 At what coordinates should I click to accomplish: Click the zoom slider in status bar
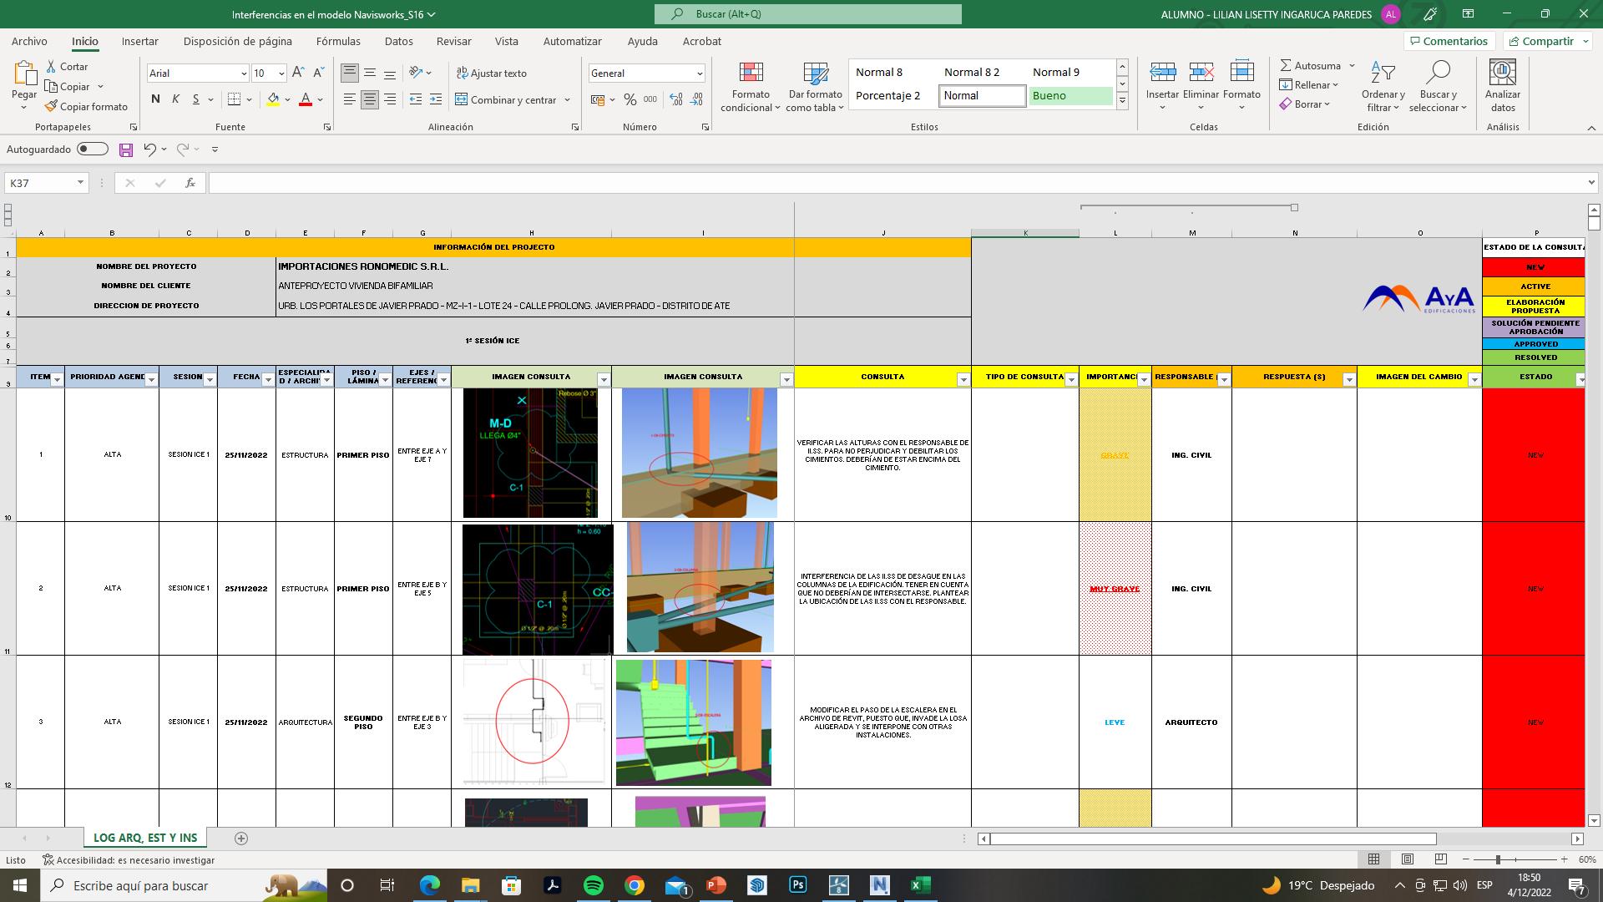pos(1498,859)
